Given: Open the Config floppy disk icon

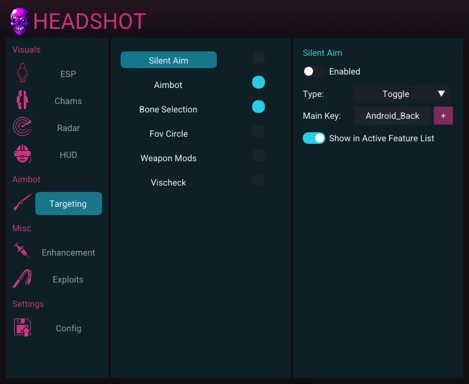Looking at the screenshot, I should click(22, 327).
